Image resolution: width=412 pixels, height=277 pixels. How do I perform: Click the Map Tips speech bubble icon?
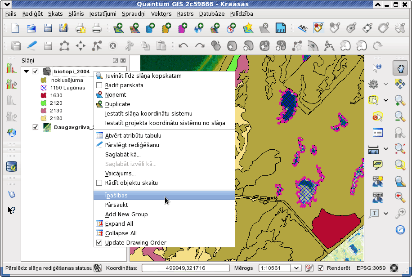(x=377, y=165)
